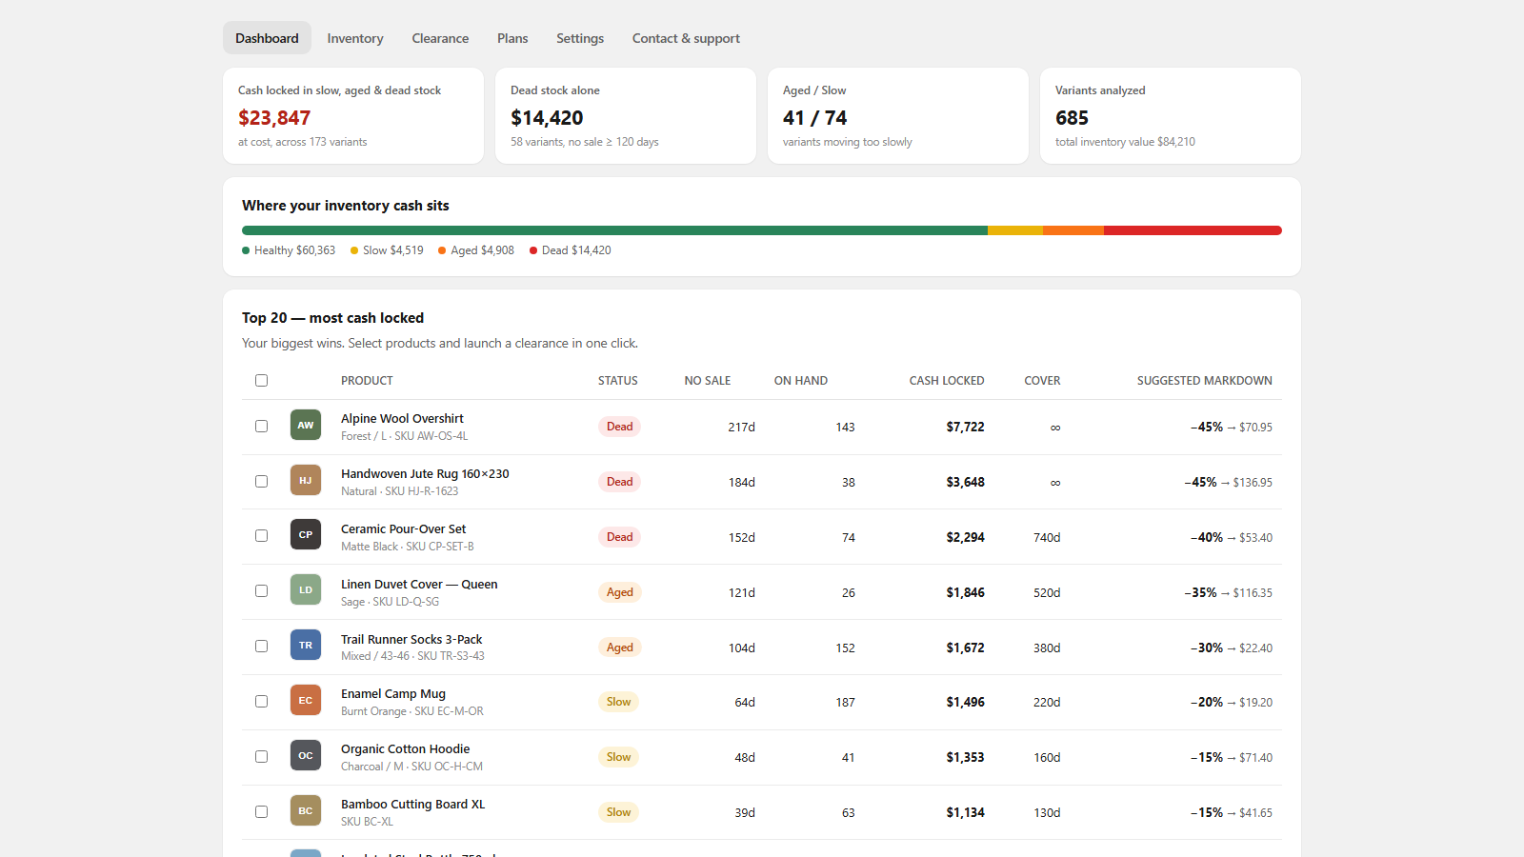Click the CP Ceramic Pour-Over icon

coord(305,535)
